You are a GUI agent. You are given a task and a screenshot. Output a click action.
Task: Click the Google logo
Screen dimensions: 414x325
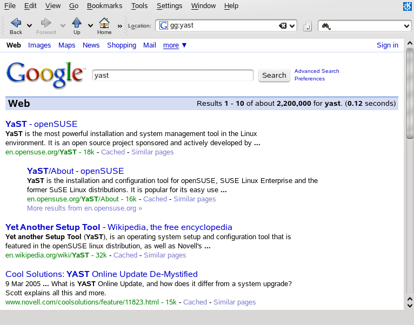click(x=46, y=75)
